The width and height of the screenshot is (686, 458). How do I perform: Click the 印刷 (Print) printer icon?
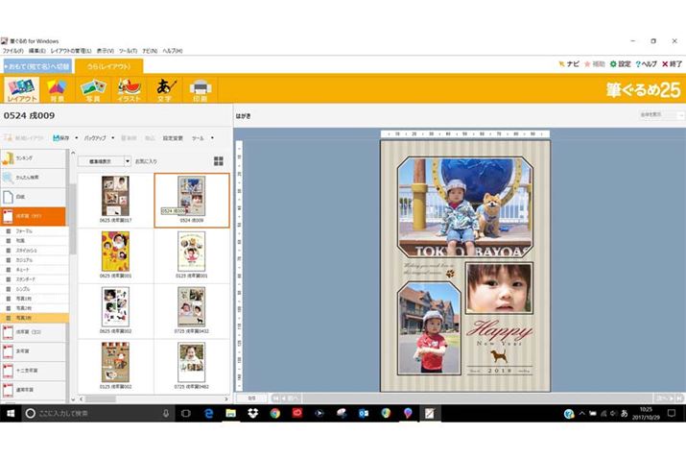tap(200, 89)
